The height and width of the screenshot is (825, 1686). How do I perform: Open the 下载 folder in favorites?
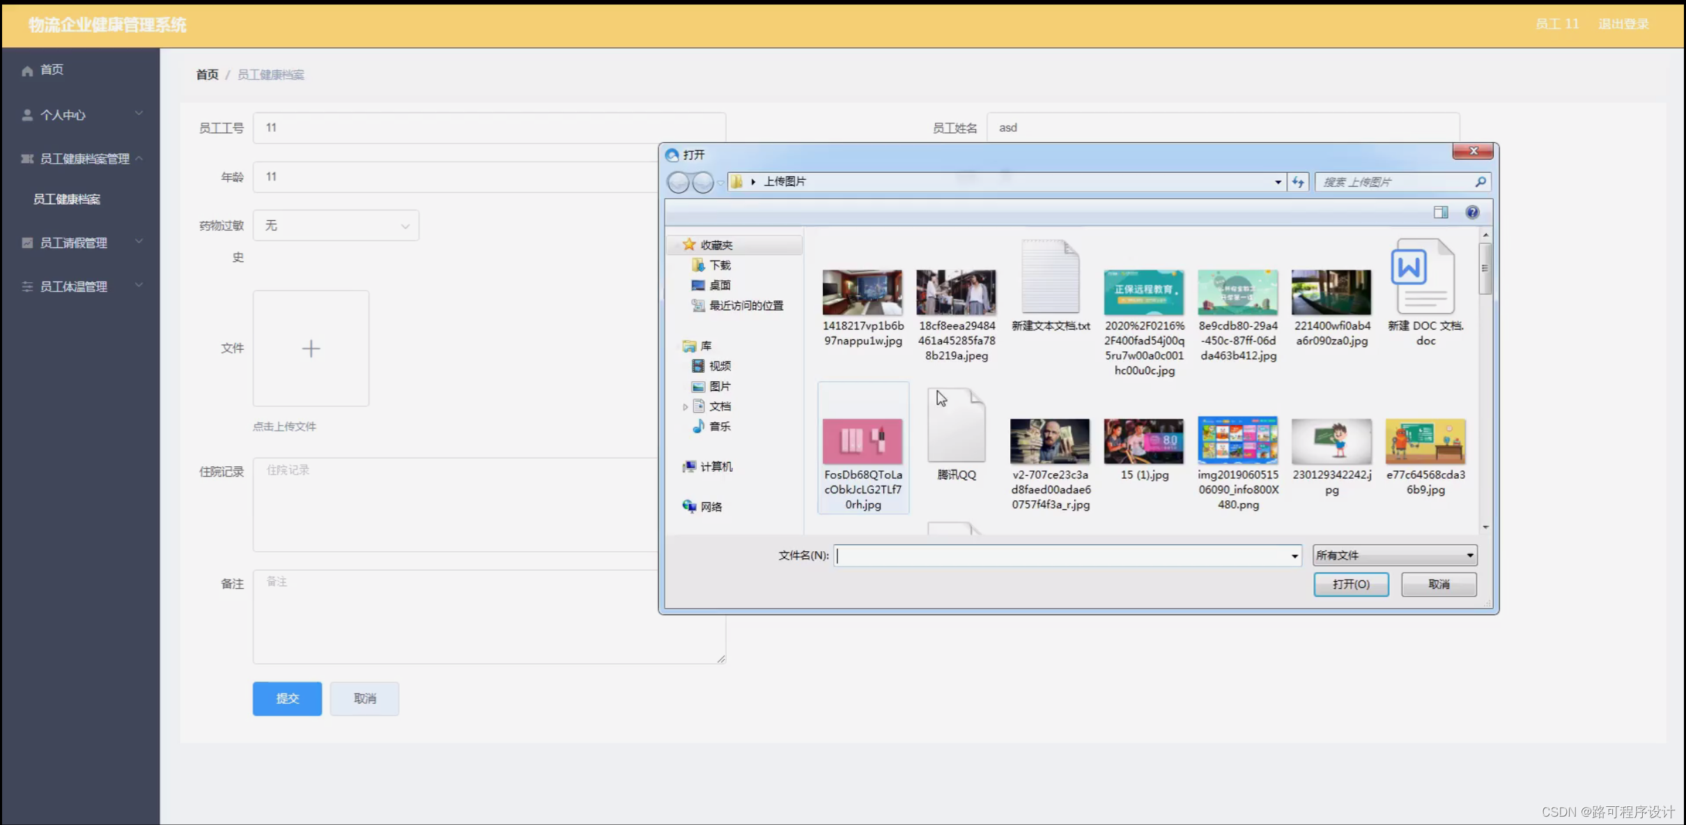(720, 265)
